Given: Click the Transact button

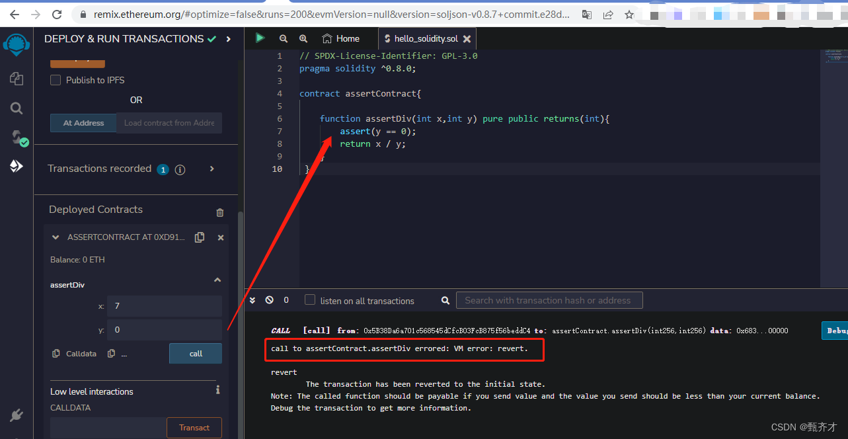Looking at the screenshot, I should point(194,428).
